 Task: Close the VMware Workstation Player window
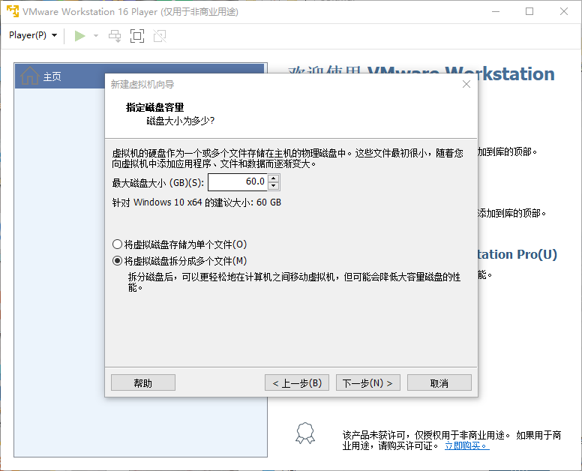point(564,11)
